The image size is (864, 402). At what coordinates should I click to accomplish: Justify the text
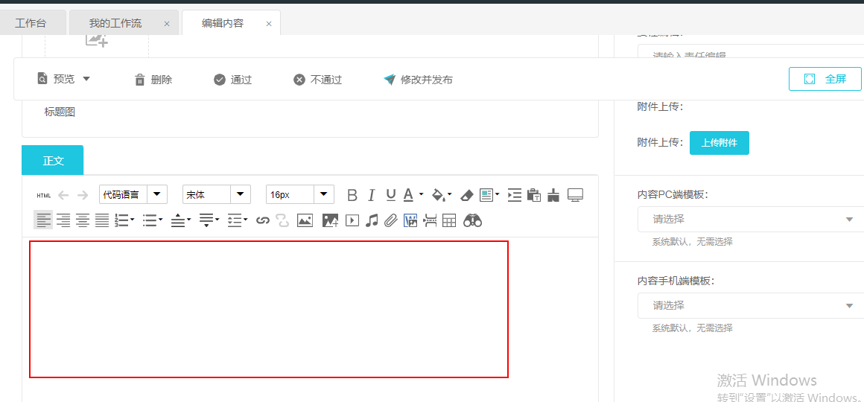102,221
